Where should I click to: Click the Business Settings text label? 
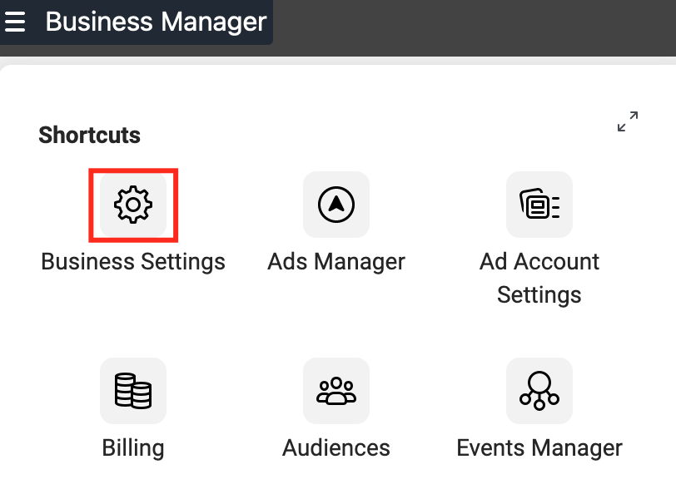tap(133, 262)
